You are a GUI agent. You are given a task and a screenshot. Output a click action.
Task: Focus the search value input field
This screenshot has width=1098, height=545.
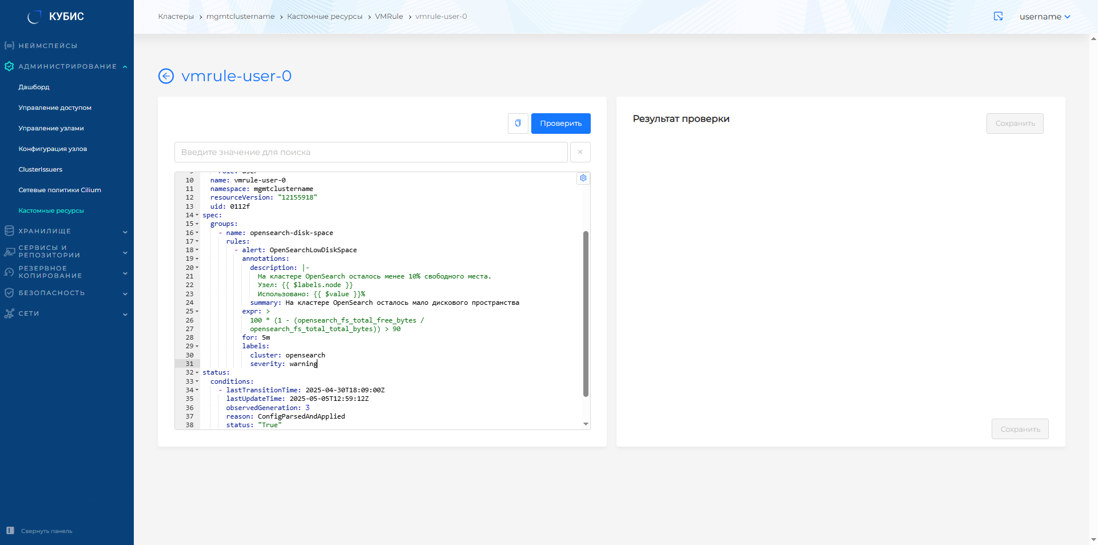click(371, 152)
